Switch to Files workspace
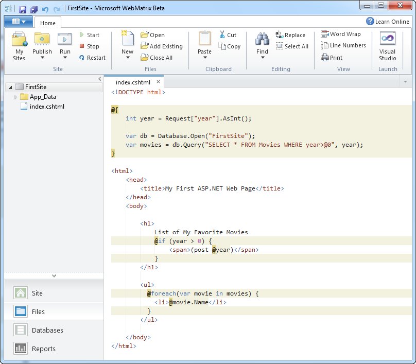Viewport: 416px width, 364px height. tap(54, 311)
